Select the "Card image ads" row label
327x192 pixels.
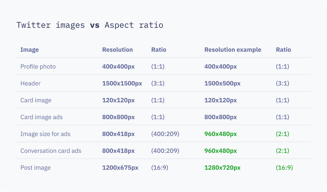(x=42, y=117)
